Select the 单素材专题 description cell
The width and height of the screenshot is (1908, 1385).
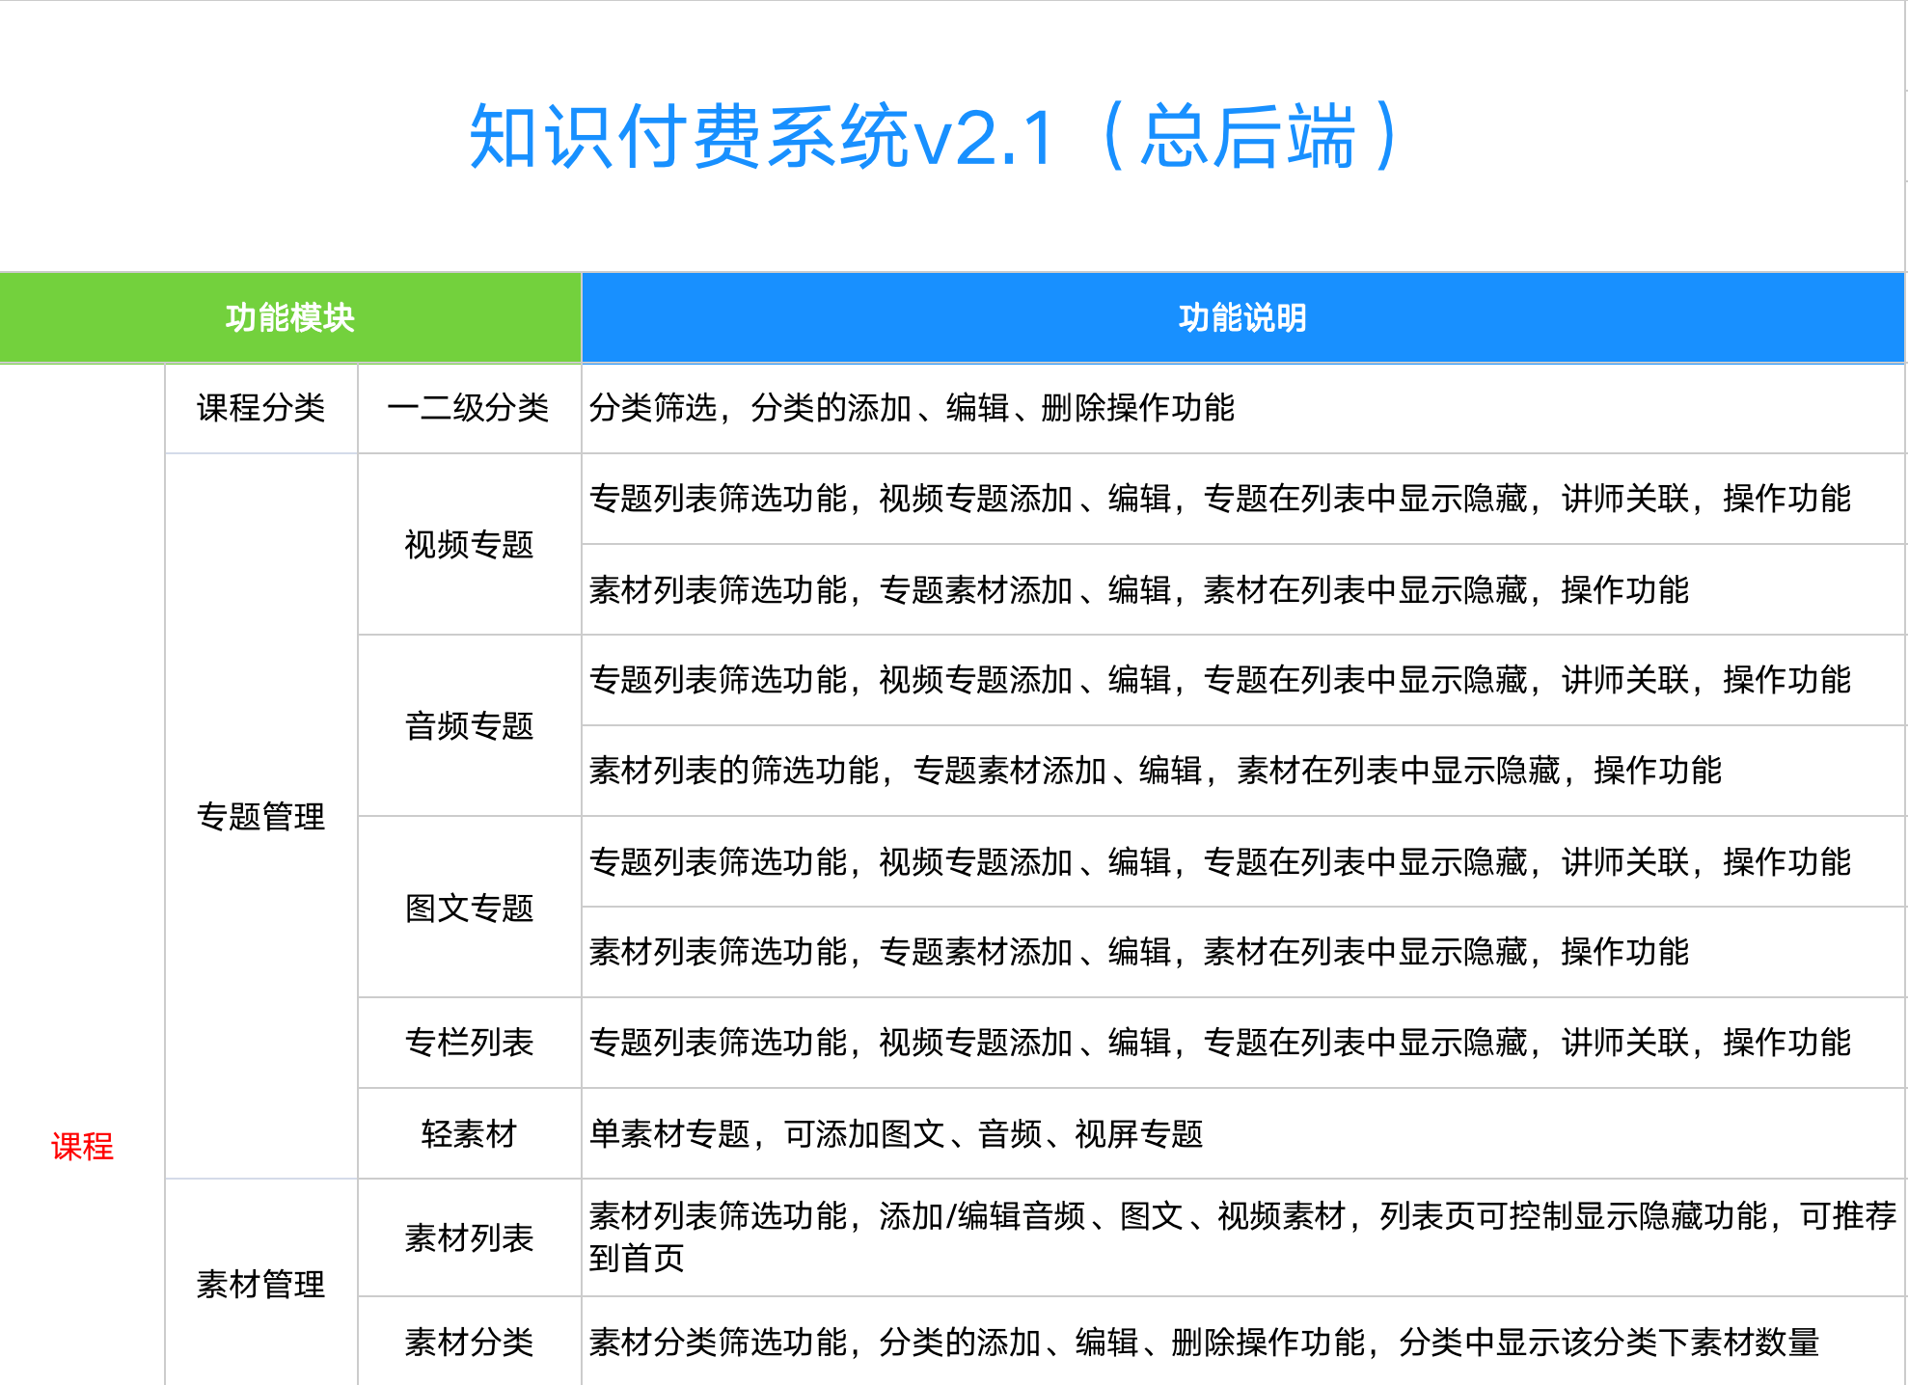[x=895, y=1133]
